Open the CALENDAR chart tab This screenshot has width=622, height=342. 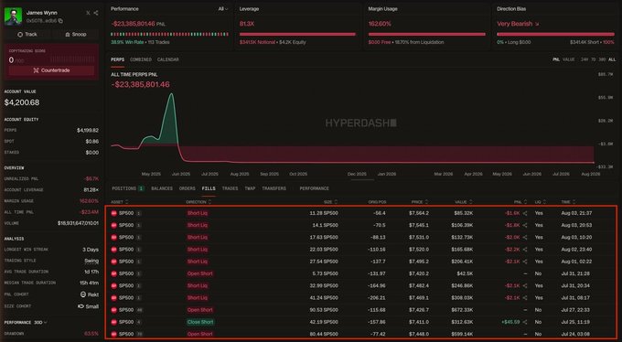point(167,59)
